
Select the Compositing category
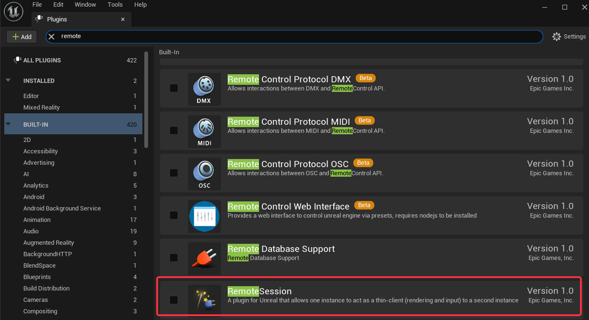tap(73, 311)
